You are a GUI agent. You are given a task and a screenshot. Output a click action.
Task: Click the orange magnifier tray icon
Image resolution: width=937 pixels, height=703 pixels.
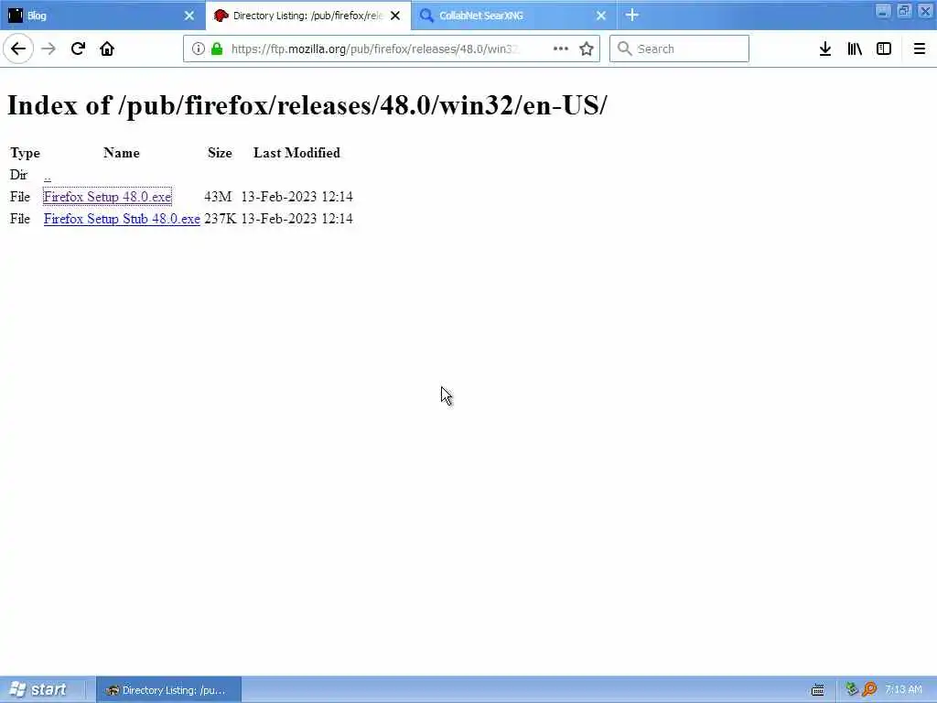click(x=869, y=689)
